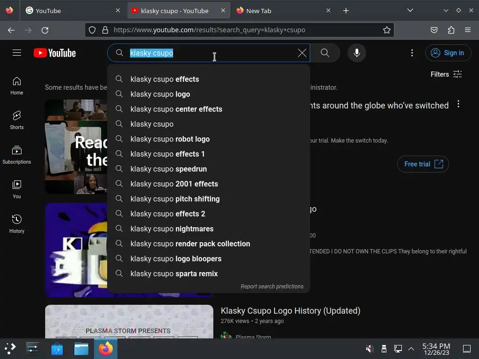This screenshot has width=479, height=359.
Task: Open the Dolphin file manager in taskbar
Action: tap(81, 349)
